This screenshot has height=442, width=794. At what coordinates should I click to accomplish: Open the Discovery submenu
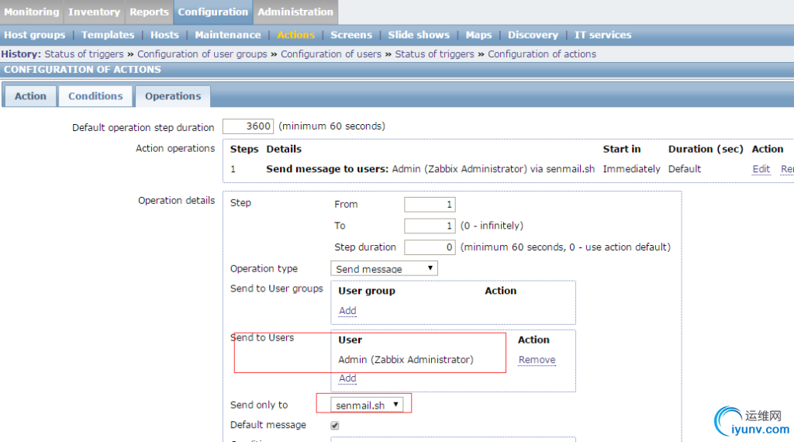pos(533,35)
